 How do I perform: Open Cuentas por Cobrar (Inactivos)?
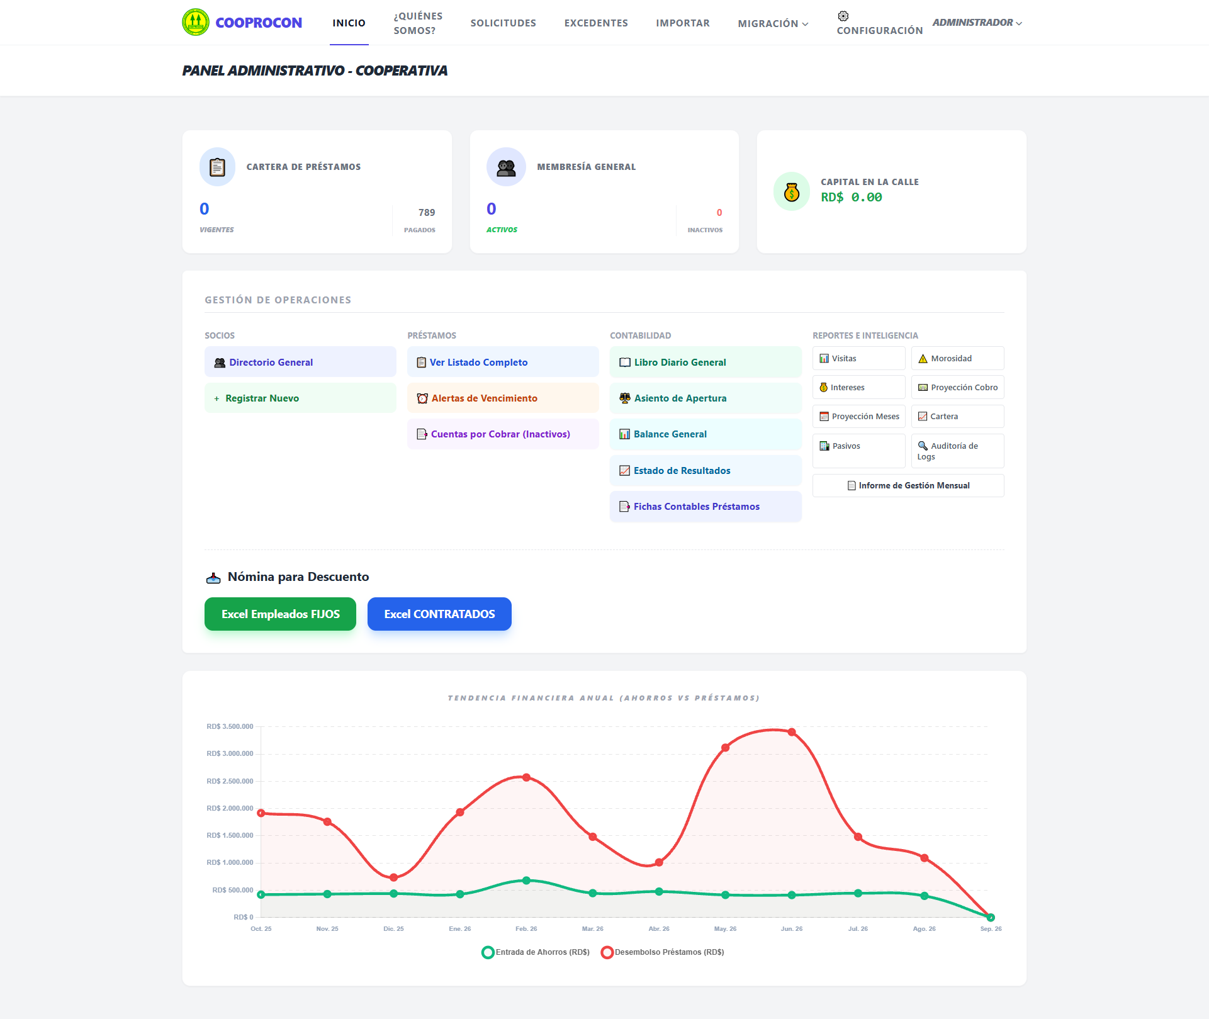(503, 434)
